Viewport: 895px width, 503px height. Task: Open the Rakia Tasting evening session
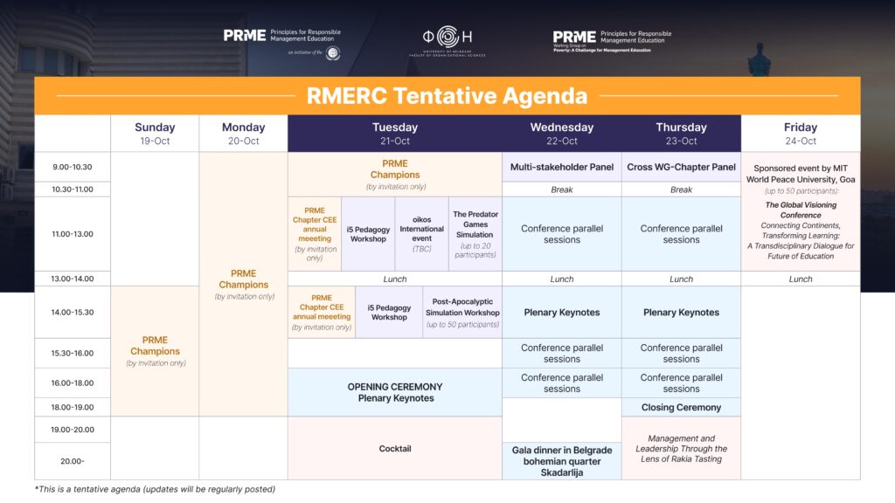681,448
